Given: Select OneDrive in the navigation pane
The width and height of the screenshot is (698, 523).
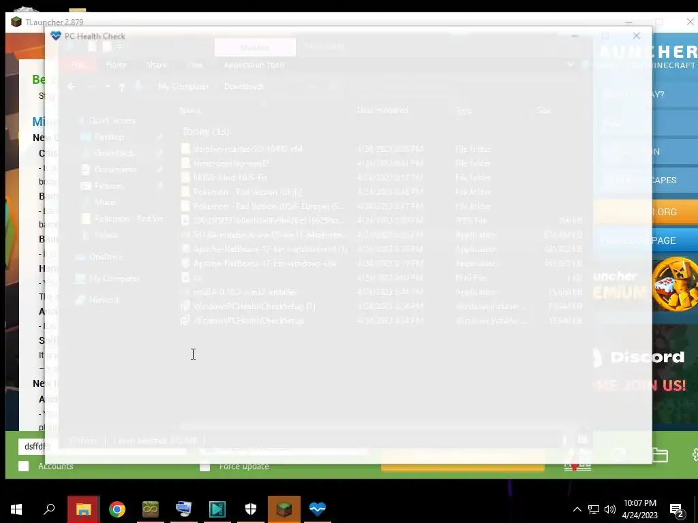Looking at the screenshot, I should click(106, 257).
